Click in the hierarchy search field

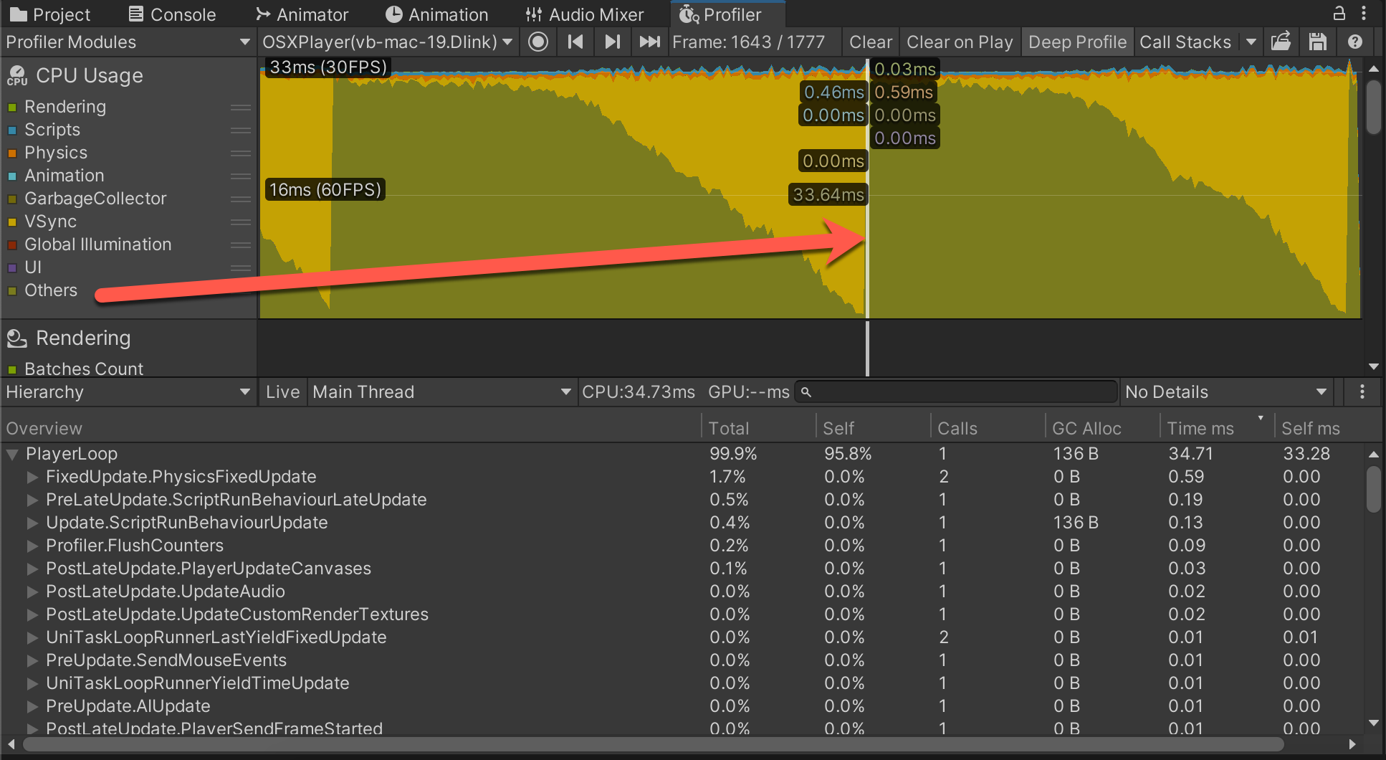[956, 392]
